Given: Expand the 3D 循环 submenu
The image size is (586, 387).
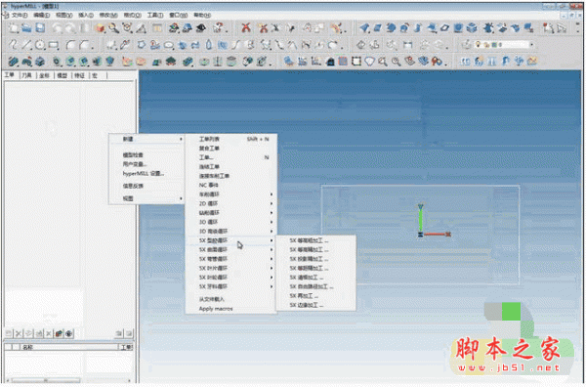Looking at the screenshot, I should 231,222.
